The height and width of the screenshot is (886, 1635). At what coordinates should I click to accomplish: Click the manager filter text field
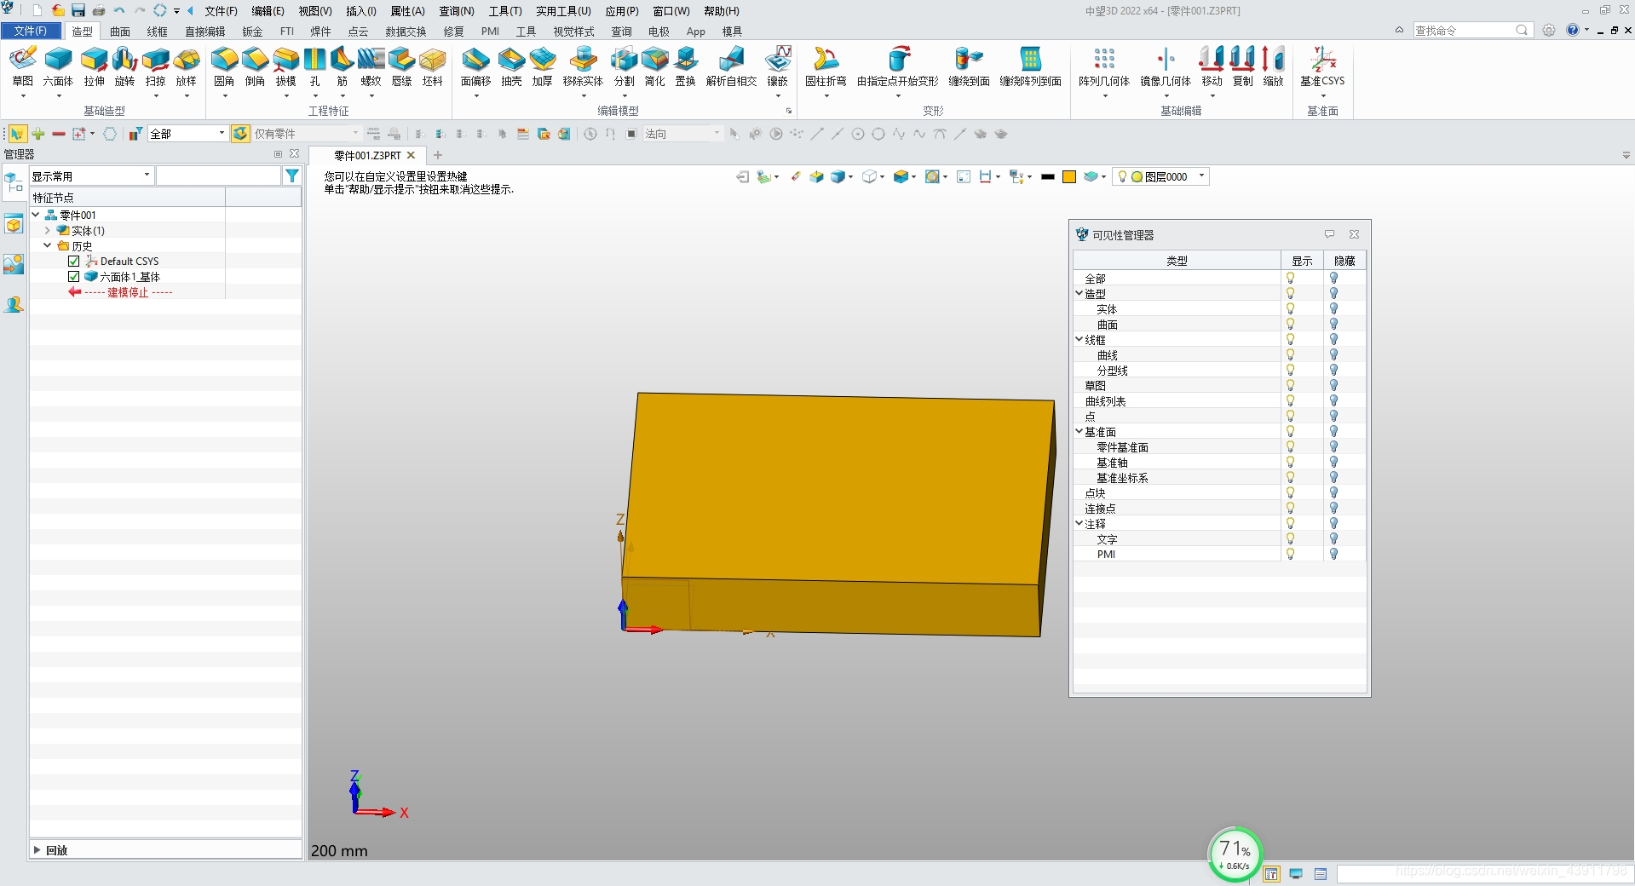(218, 175)
